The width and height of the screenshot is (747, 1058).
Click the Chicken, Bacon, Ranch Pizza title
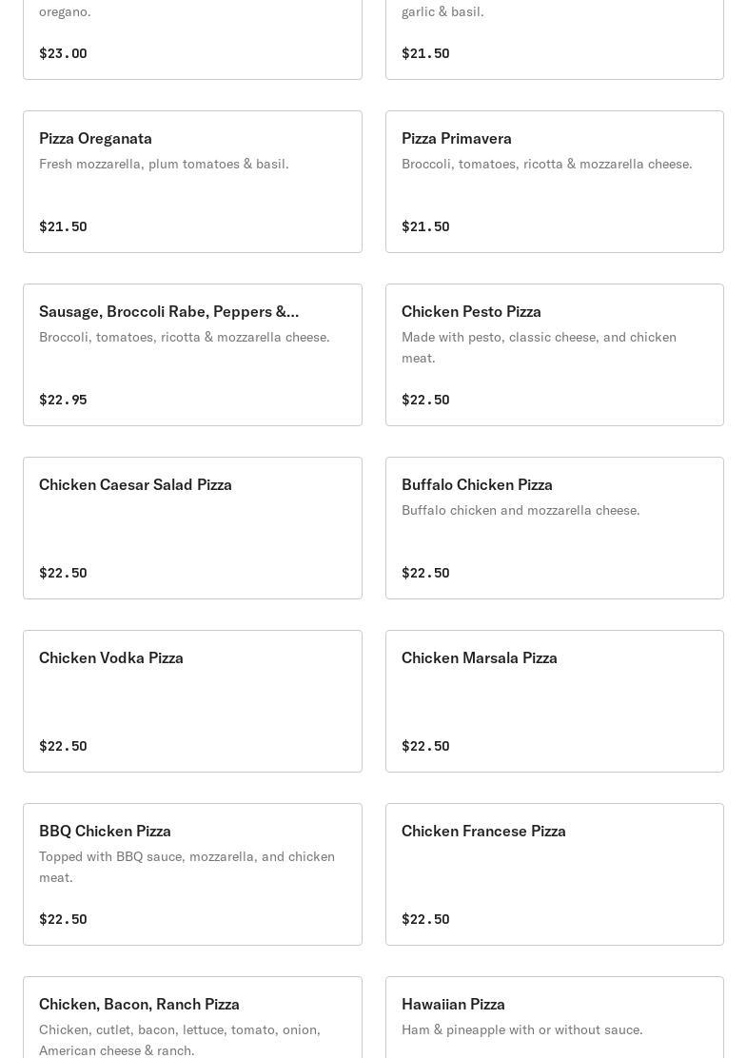click(x=139, y=1004)
